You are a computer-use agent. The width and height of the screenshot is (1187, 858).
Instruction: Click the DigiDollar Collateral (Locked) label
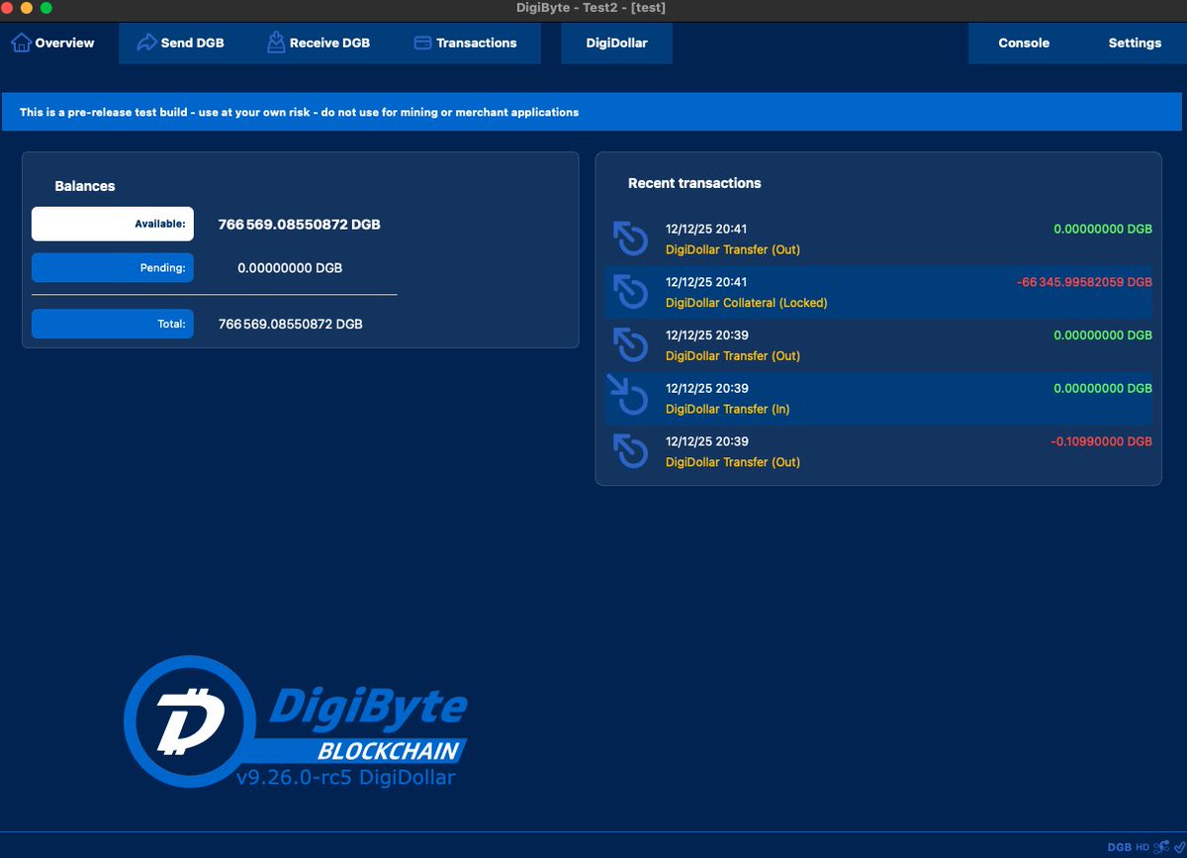click(746, 303)
